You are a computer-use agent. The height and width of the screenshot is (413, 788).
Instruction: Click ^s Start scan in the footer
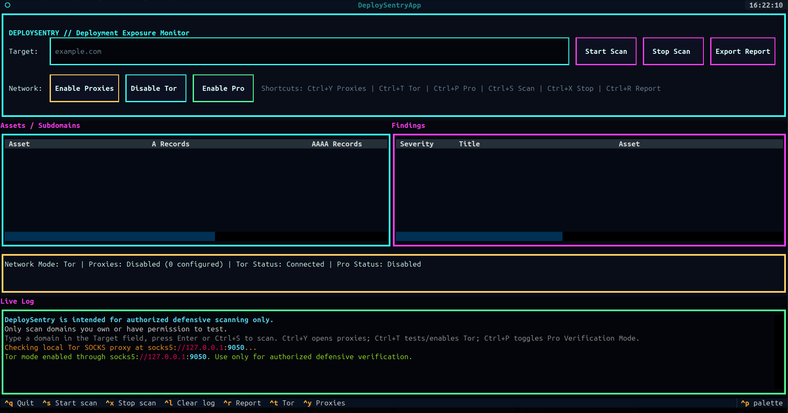(x=70, y=403)
